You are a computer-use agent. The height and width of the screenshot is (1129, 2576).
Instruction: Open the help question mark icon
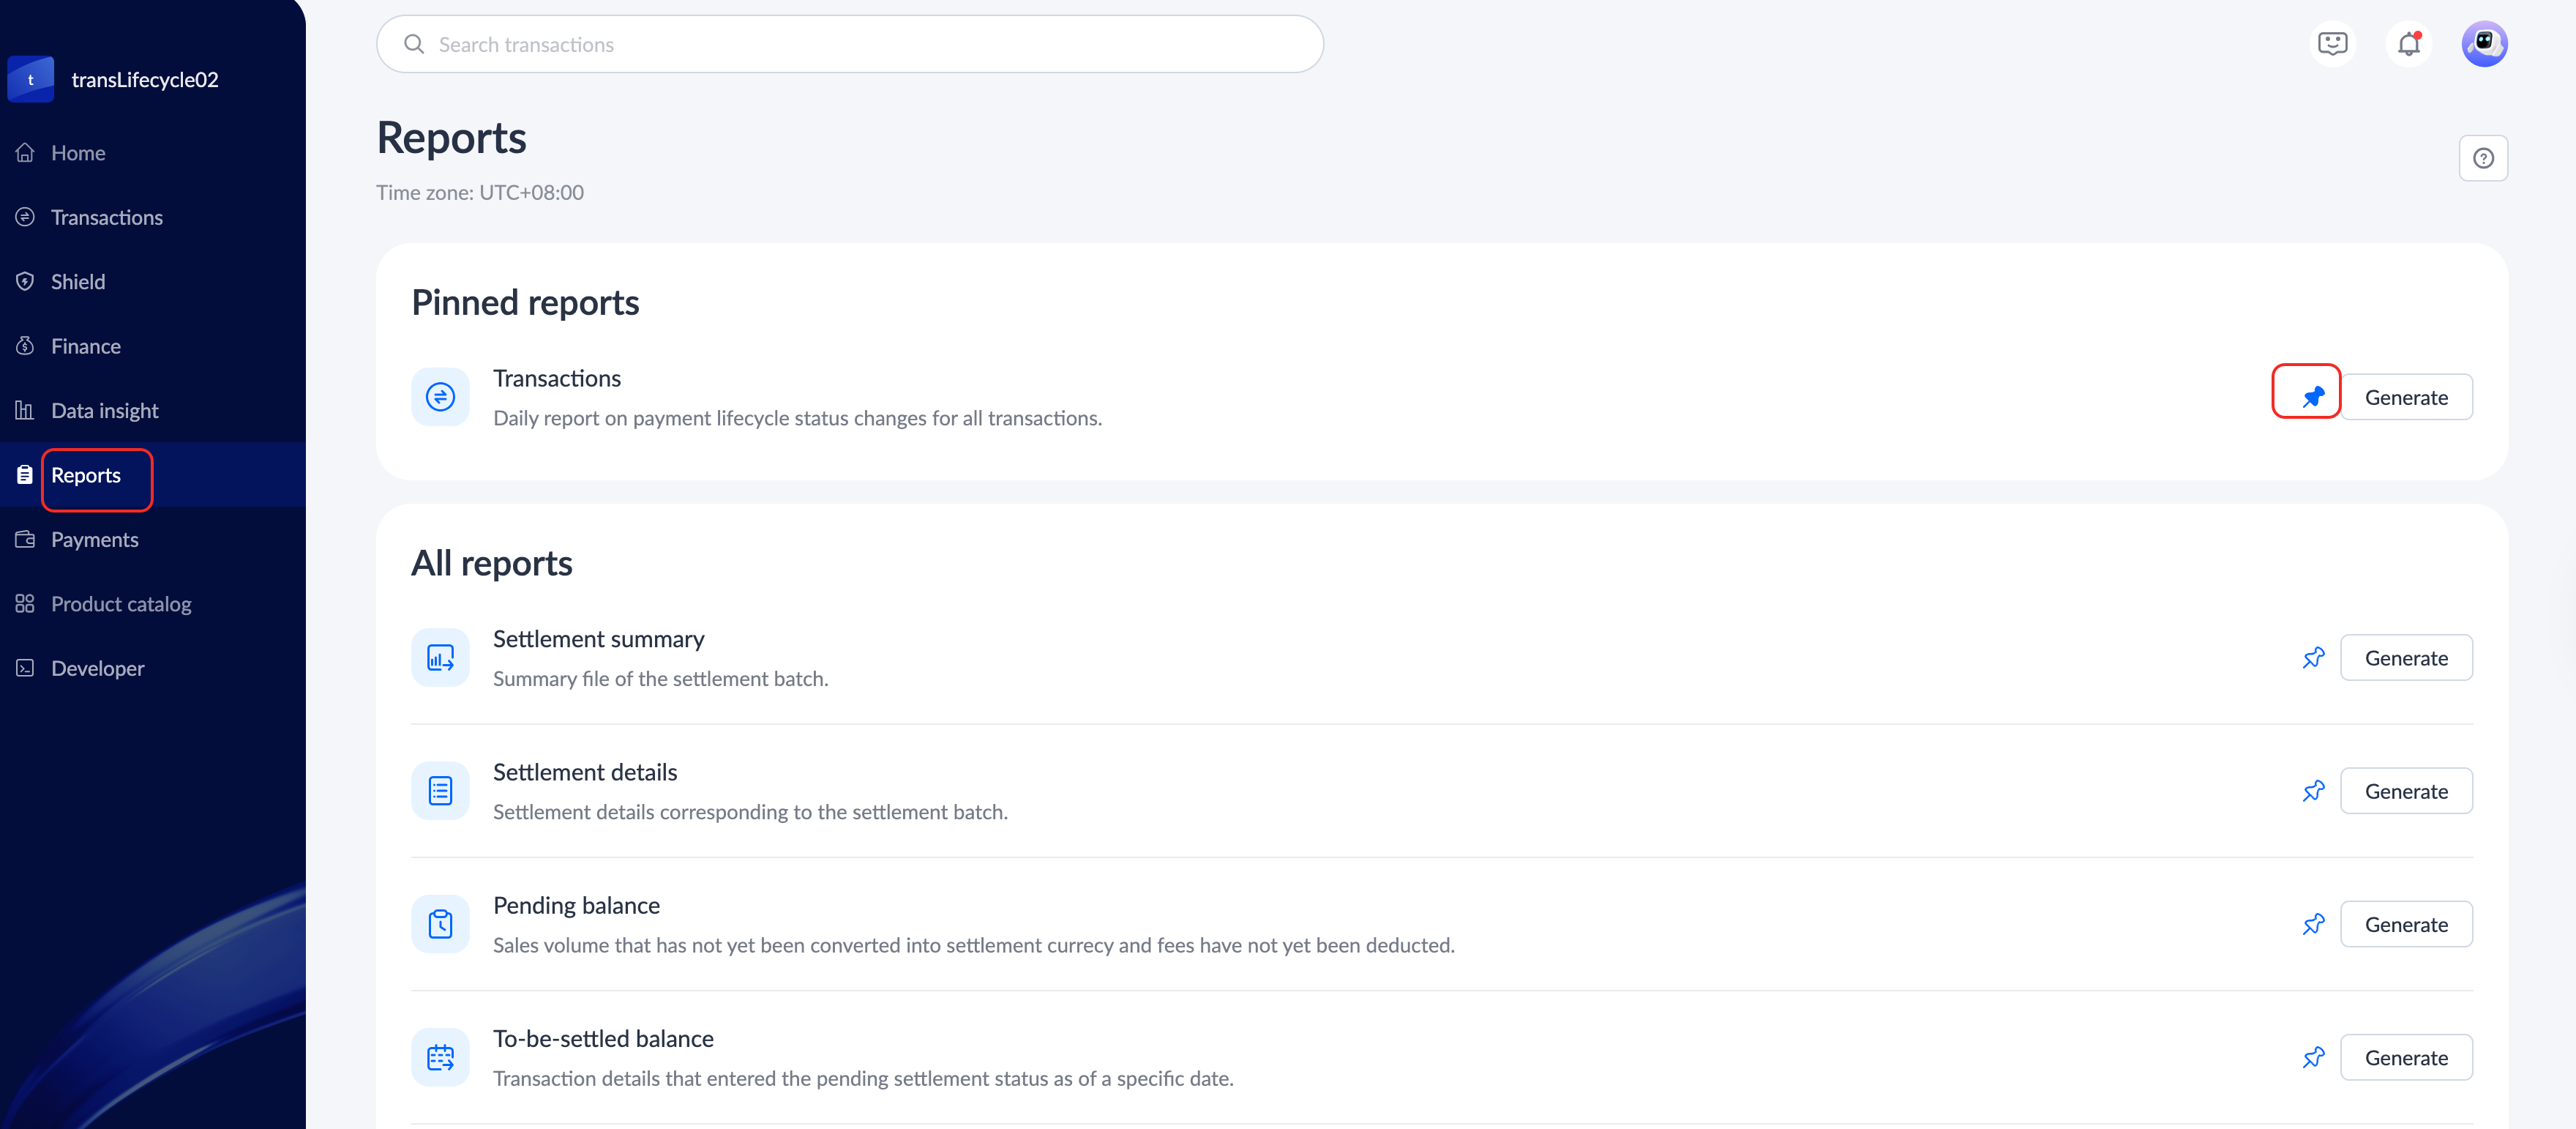(2482, 158)
